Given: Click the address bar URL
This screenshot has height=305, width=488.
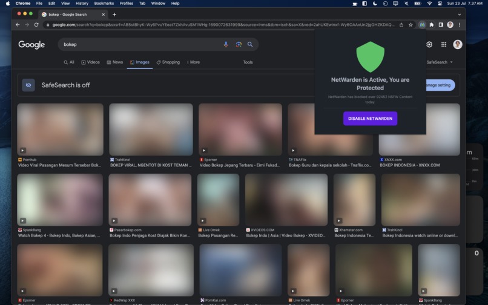Looking at the screenshot, I should click(x=223, y=25).
